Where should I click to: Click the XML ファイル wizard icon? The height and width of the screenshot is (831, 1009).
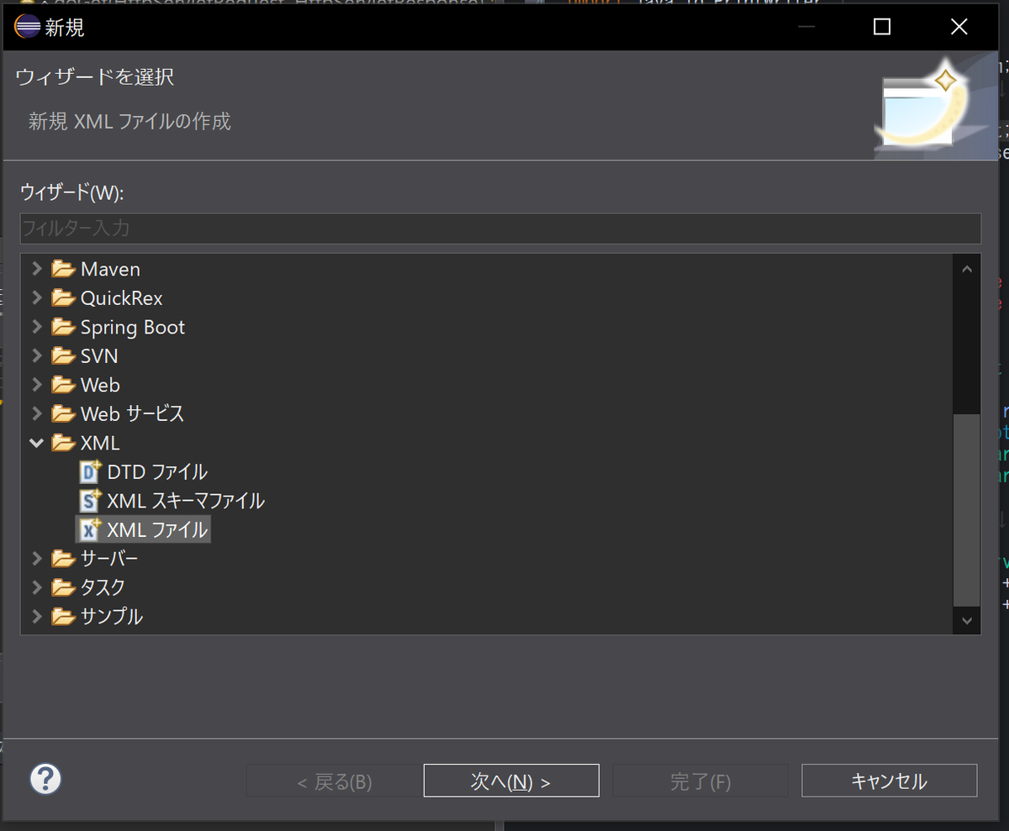tap(90, 529)
